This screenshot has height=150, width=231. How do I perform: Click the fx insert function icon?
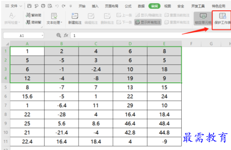coord(66,35)
